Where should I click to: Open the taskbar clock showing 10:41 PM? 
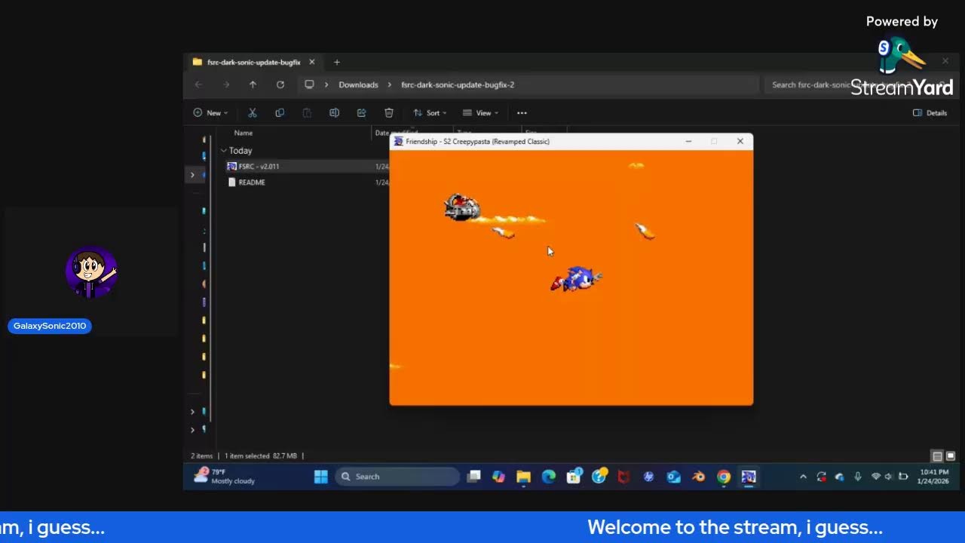tap(933, 477)
